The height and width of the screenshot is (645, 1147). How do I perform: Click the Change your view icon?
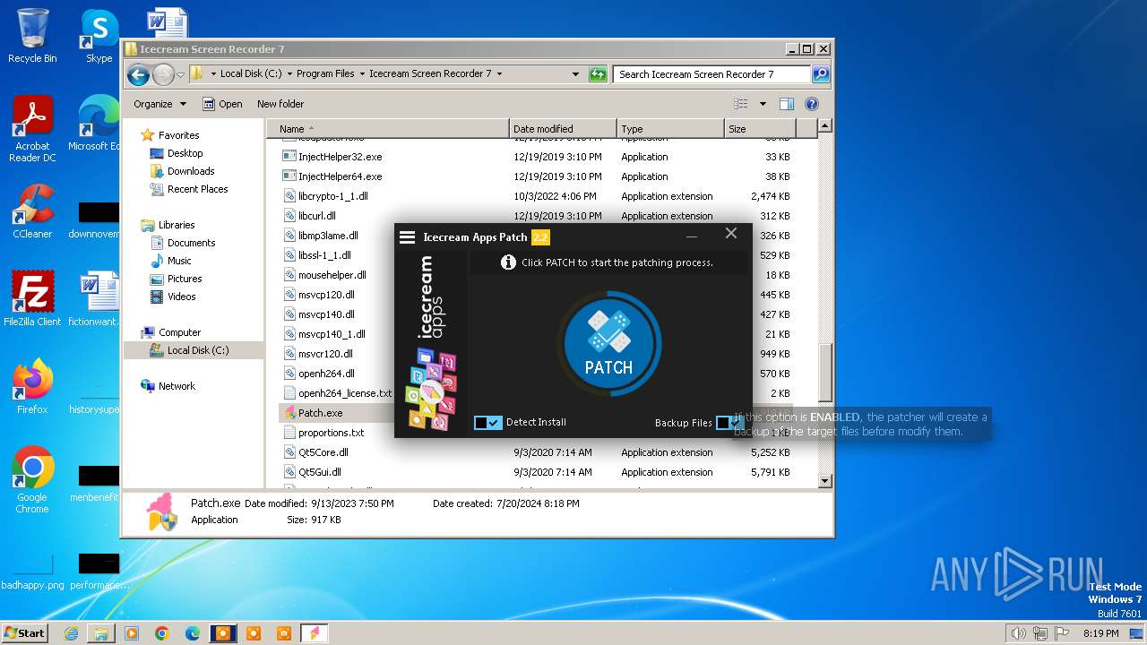pyautogui.click(x=740, y=104)
